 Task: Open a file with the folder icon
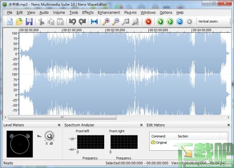(x=19, y=22)
